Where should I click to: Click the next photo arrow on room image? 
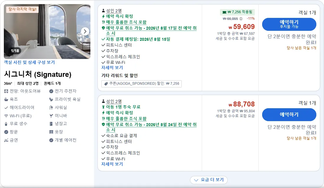tap(85, 31)
